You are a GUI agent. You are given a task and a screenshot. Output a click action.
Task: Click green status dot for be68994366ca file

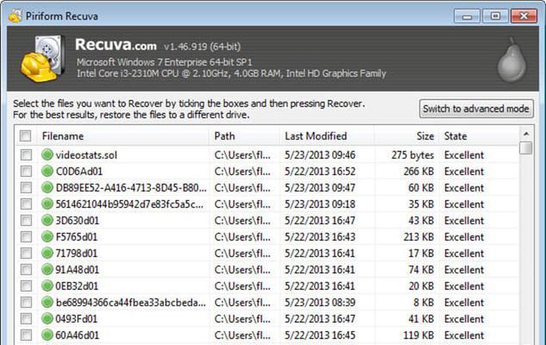[47, 303]
